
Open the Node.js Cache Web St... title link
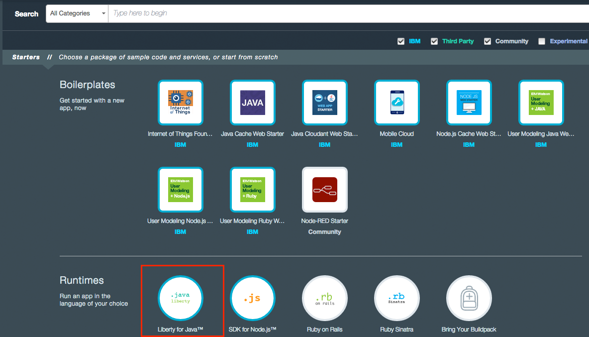[469, 134]
